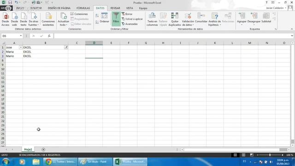The image size is (295, 166).
Task: Switch to Page Break Preview
Action: pos(252,155)
